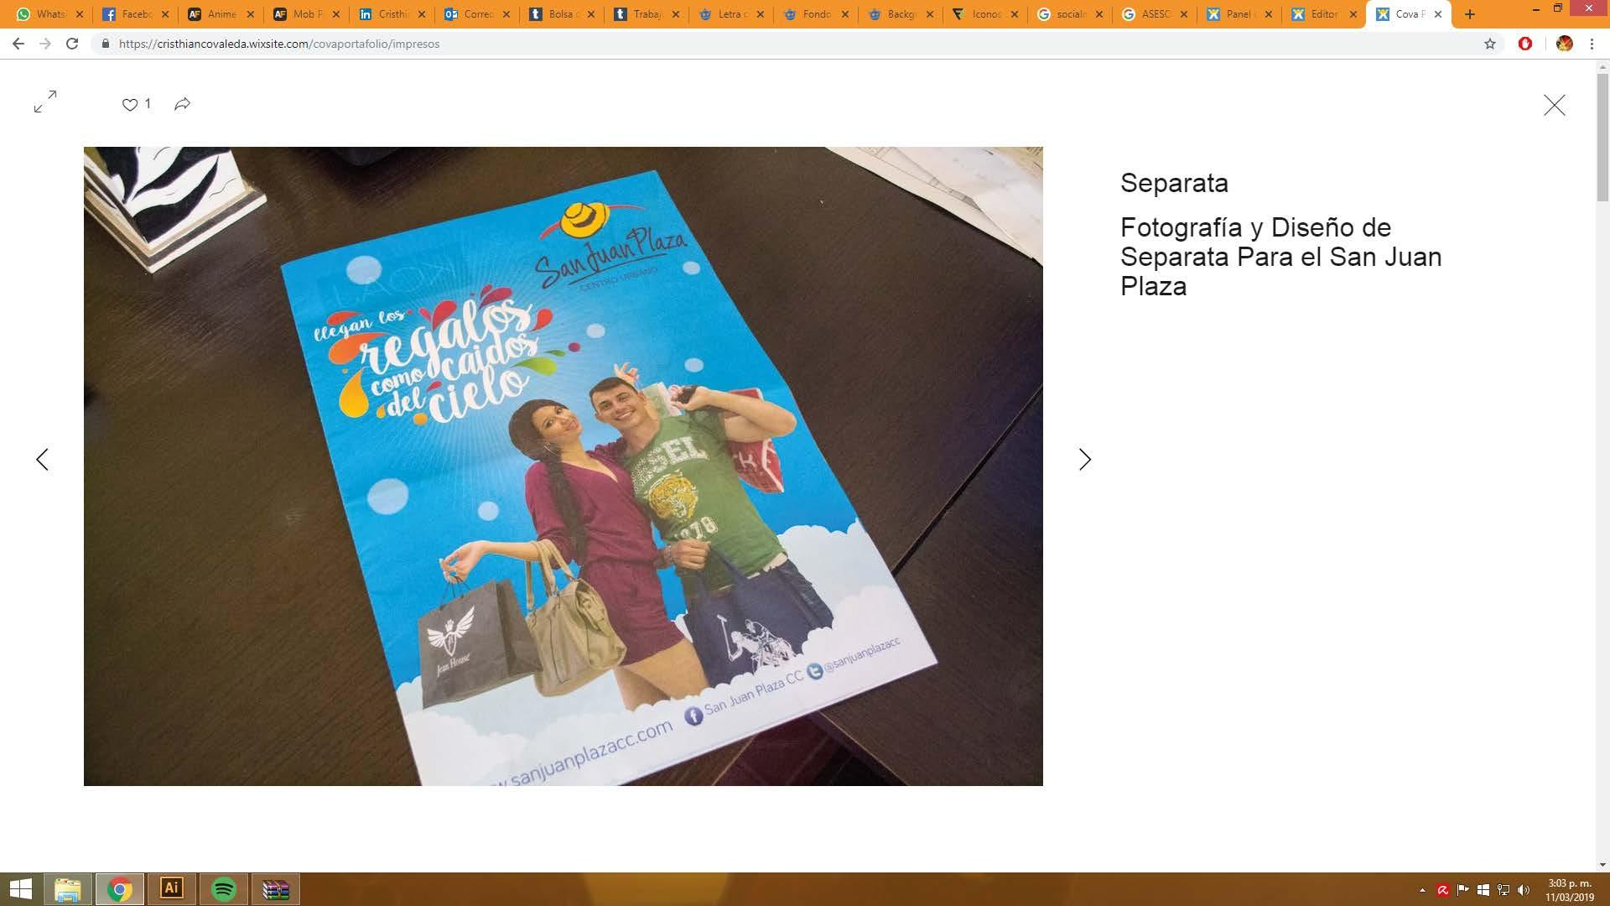Share the Separata image
Viewport: 1610px width, 906px height.
(x=183, y=104)
